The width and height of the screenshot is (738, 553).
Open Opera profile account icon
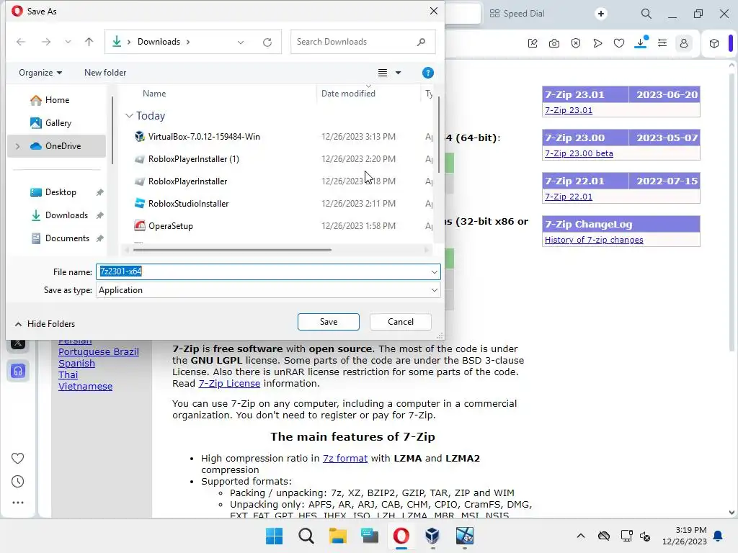click(x=684, y=43)
